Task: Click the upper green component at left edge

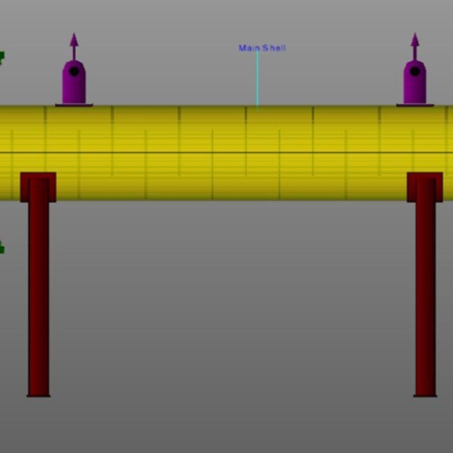Action: point(2,57)
